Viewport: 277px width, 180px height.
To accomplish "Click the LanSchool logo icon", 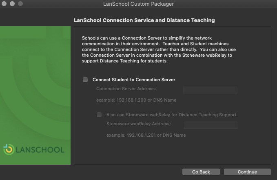I will (x=9, y=149).
